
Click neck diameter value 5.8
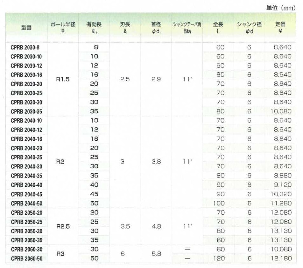156,254
